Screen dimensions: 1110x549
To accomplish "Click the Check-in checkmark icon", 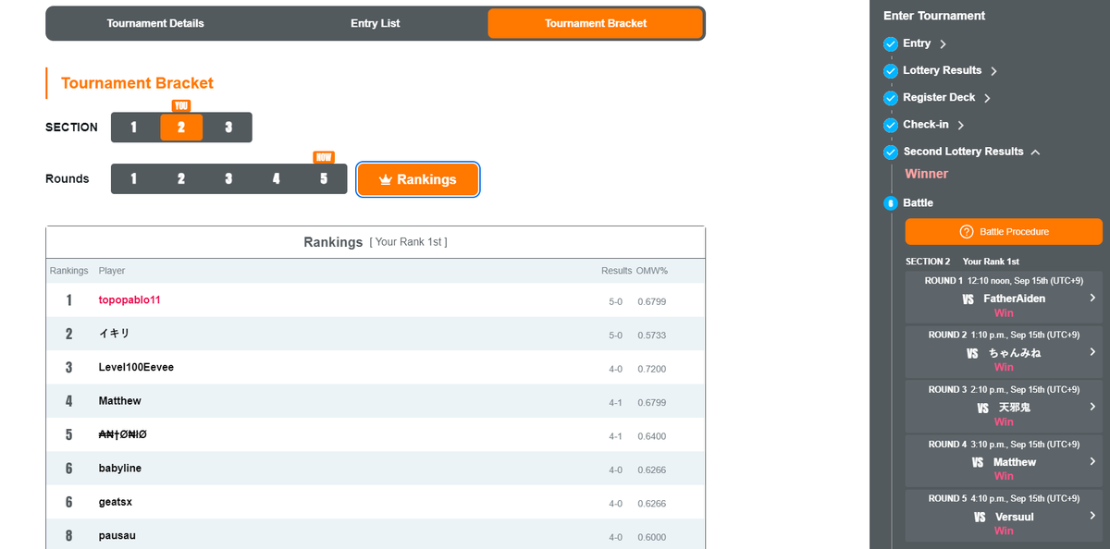I will pos(891,124).
